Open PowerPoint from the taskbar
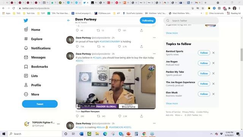 [128, 134]
